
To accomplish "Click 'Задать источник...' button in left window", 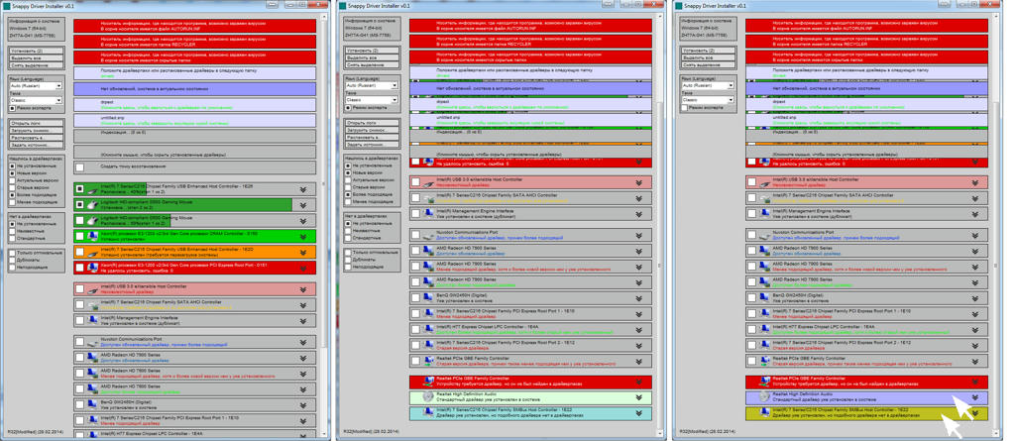I will coord(37,146).
